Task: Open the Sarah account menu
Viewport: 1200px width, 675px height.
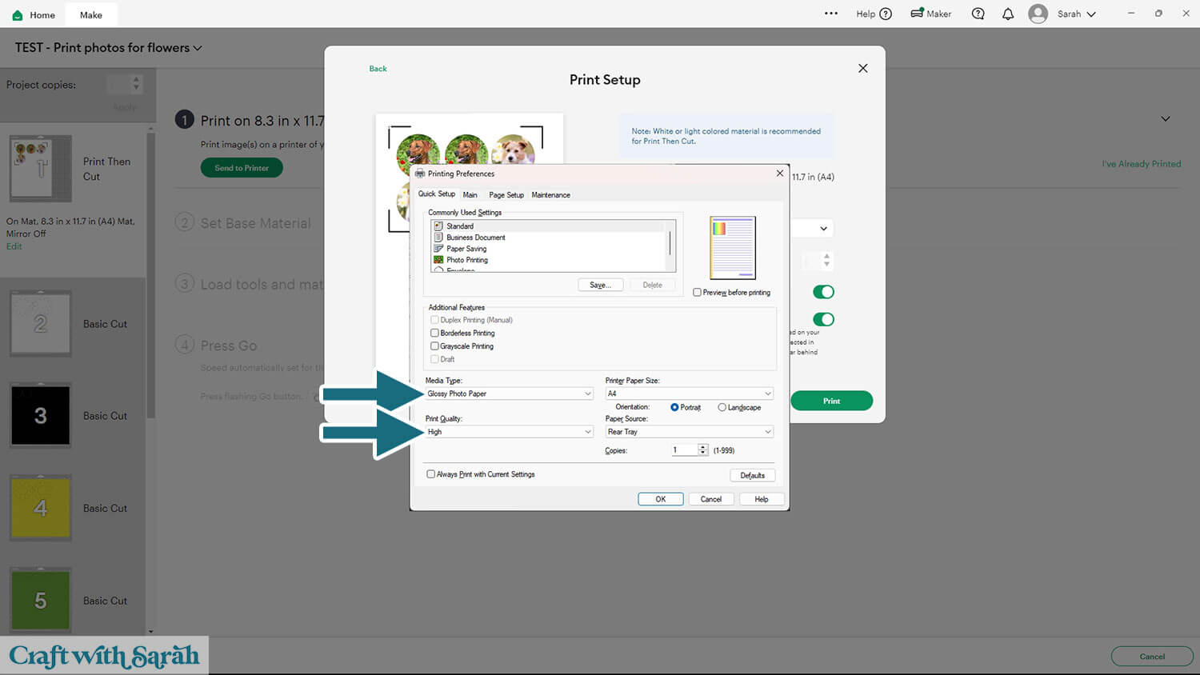Action: tap(1077, 14)
